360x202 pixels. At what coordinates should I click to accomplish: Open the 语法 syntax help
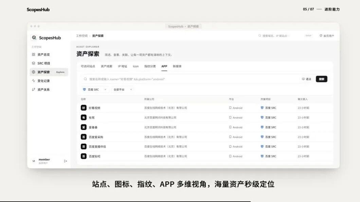click(x=306, y=79)
